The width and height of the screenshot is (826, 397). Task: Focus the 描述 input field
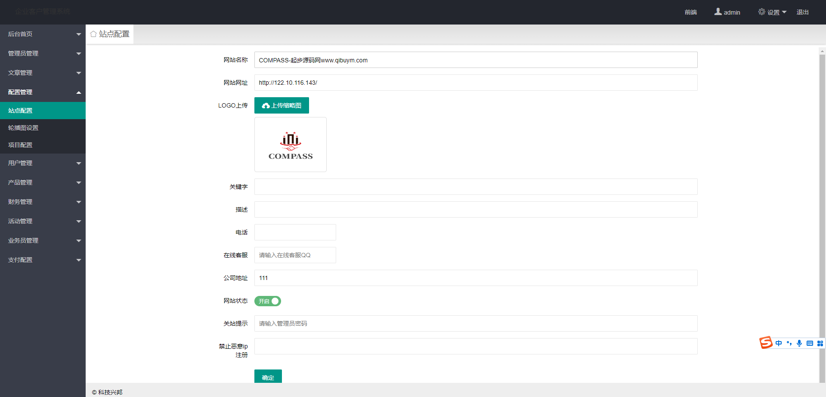pyautogui.click(x=476, y=209)
